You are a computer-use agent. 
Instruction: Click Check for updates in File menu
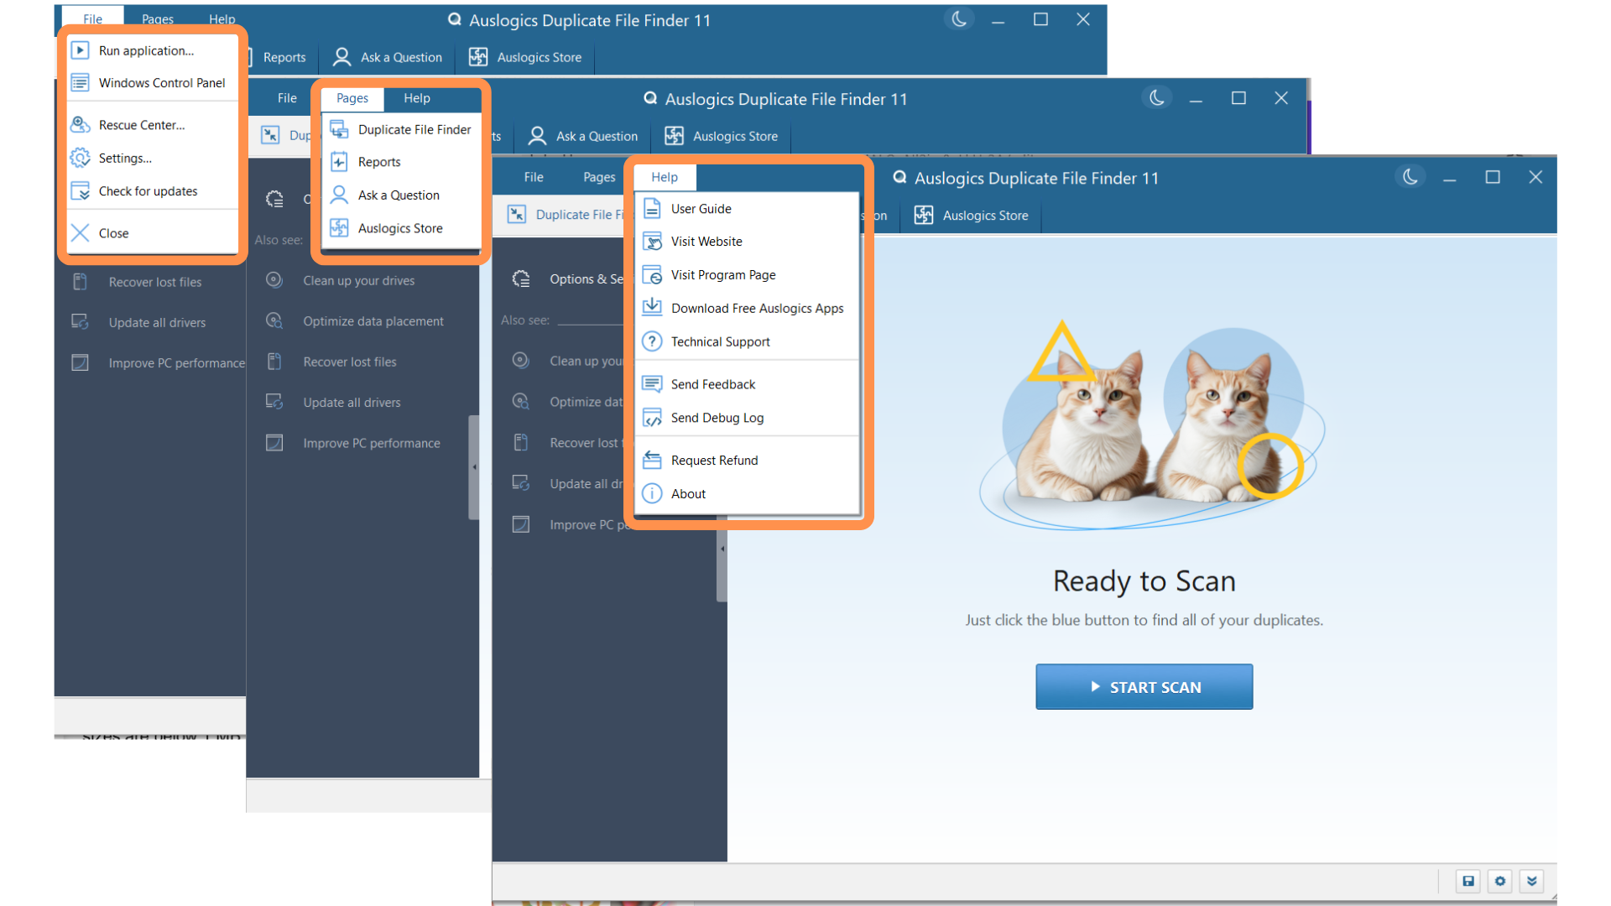(148, 191)
